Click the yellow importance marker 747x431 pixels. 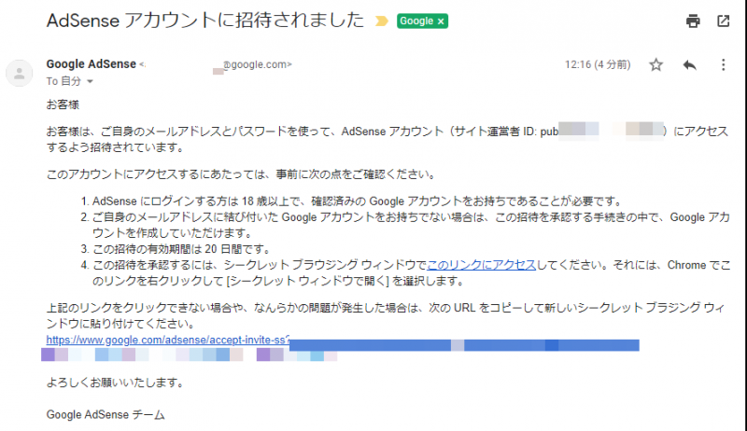click(x=382, y=21)
